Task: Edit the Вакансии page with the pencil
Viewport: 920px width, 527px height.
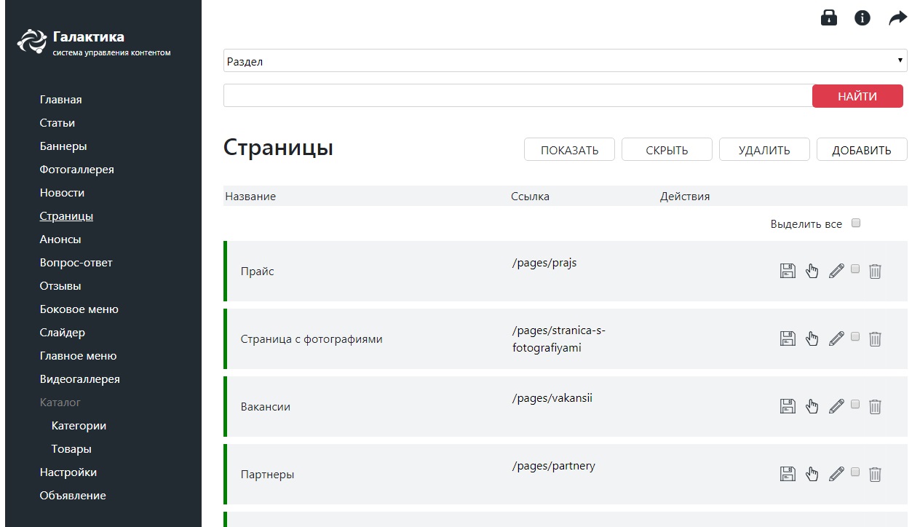Action: tap(836, 406)
